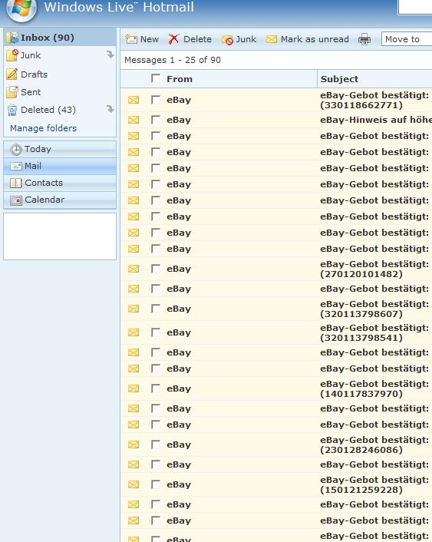Image resolution: width=432 pixels, height=542 pixels.
Task: Open the Drafts folder icon
Action: coord(12,74)
